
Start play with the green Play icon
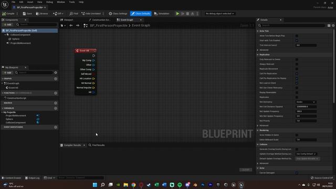tap(177, 14)
